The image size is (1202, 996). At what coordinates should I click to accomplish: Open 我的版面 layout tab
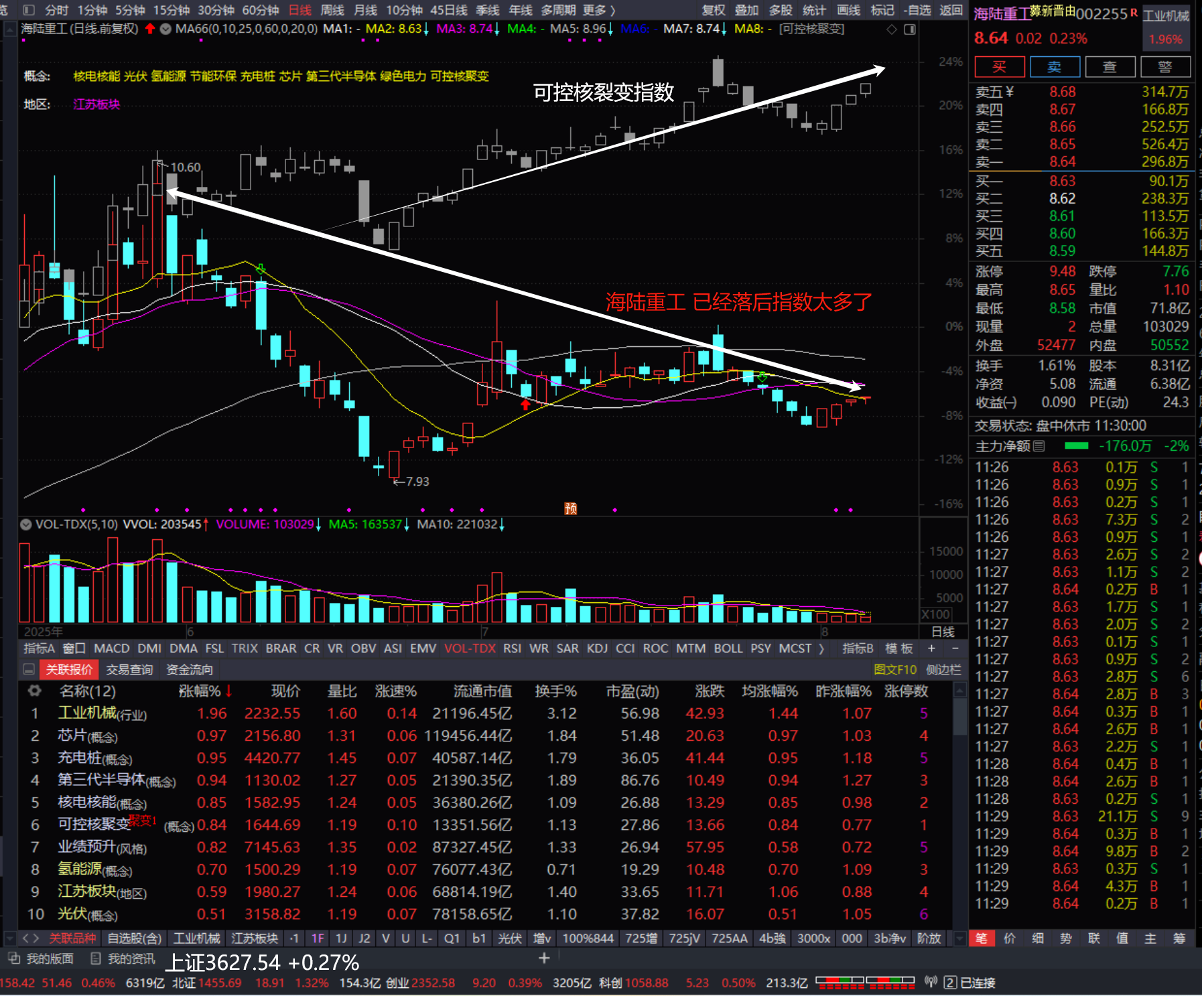tap(42, 959)
